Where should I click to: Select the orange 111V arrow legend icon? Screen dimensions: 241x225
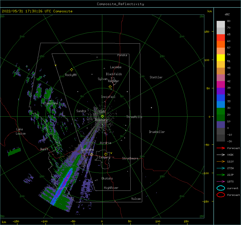click(221, 161)
